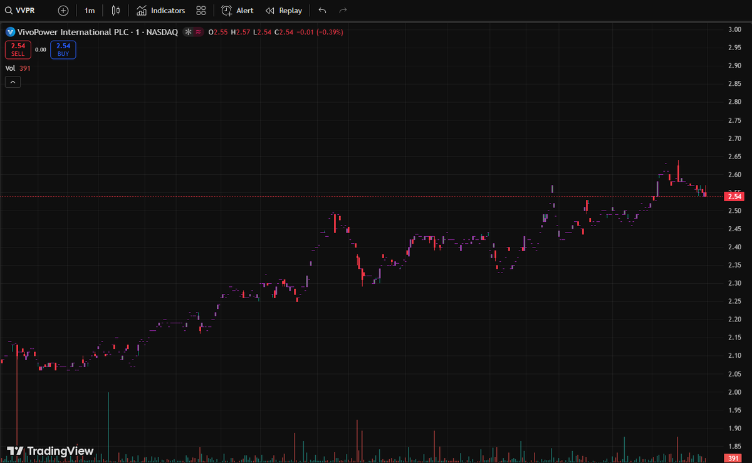Click the snowflake market status icon

point(187,31)
